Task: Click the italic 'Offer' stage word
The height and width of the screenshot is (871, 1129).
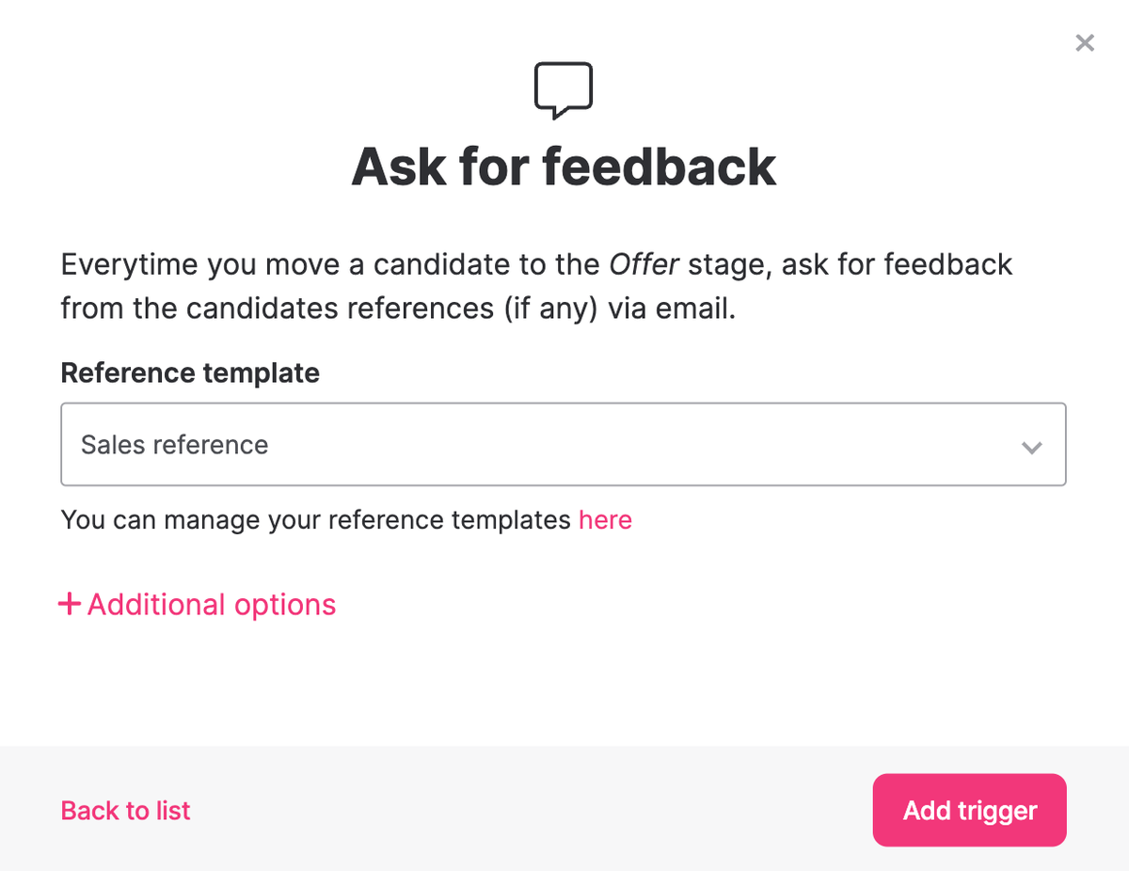Action: [x=644, y=264]
